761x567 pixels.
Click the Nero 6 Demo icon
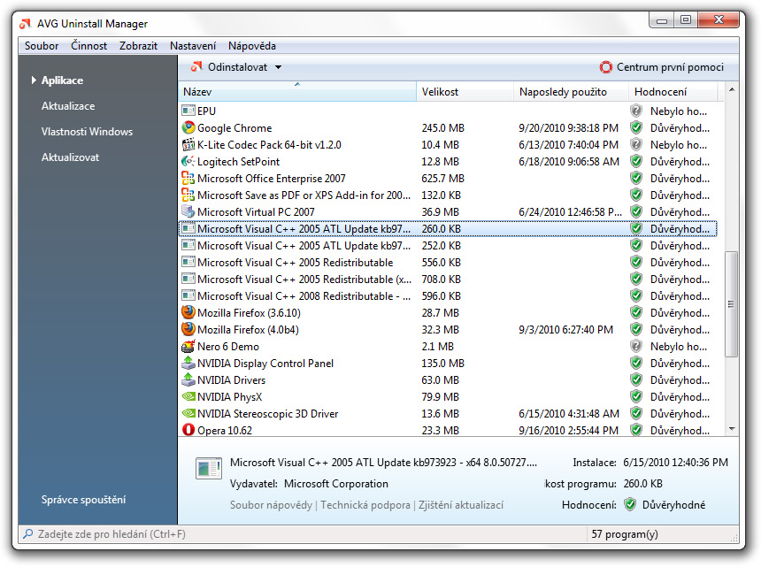(188, 347)
